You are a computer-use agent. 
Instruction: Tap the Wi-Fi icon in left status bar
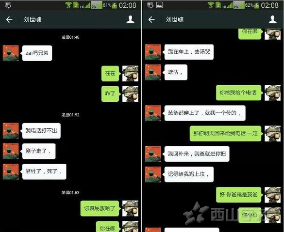tap(68, 5)
